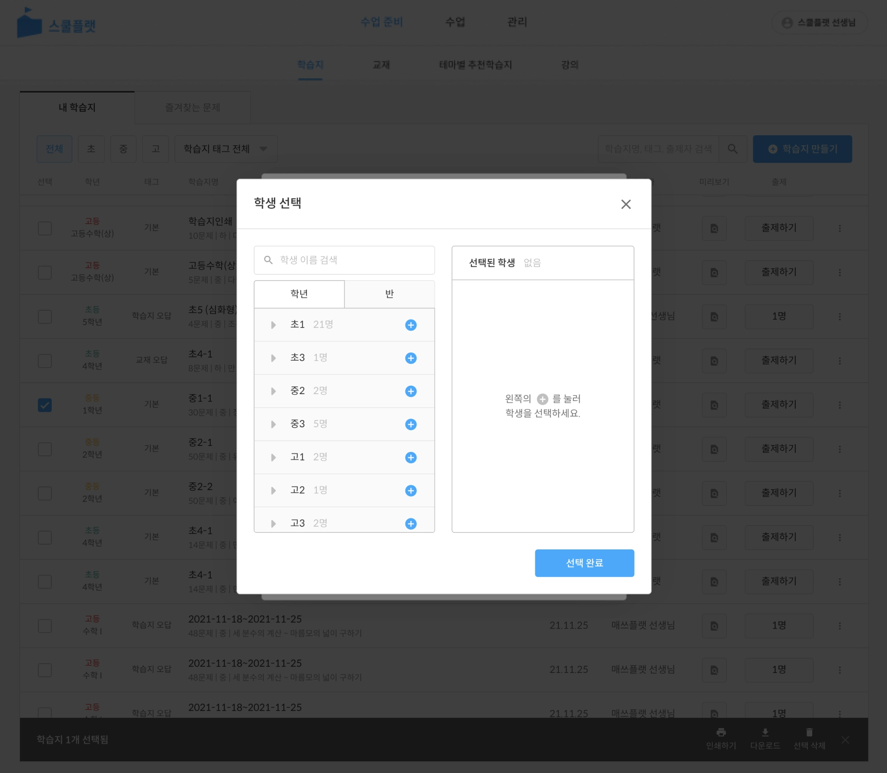Image resolution: width=887 pixels, height=773 pixels.
Task: Open preview icon for first 학습지 row
Action: click(714, 228)
